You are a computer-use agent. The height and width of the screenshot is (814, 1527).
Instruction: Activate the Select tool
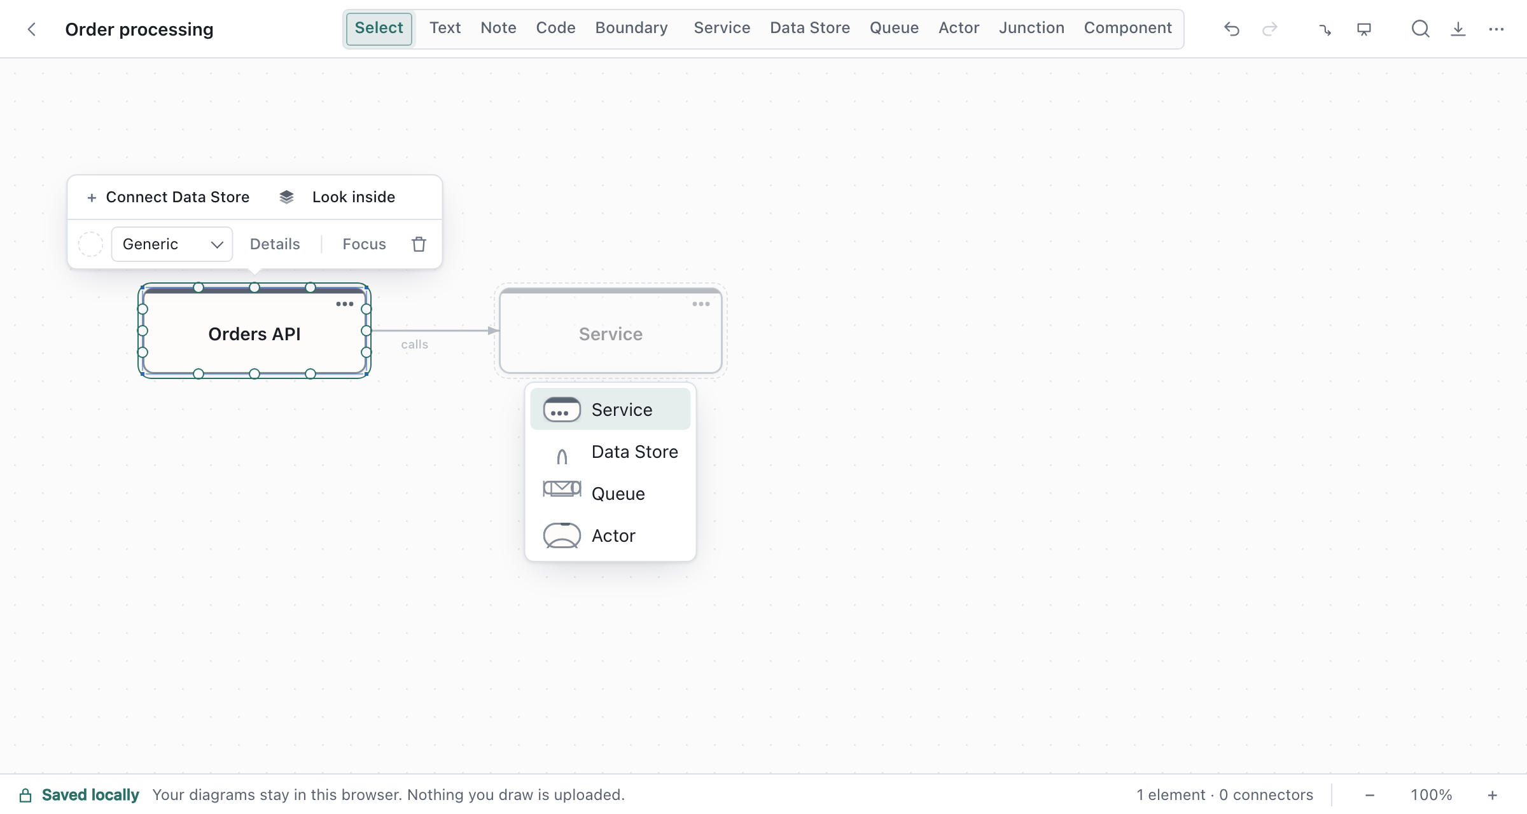click(379, 28)
